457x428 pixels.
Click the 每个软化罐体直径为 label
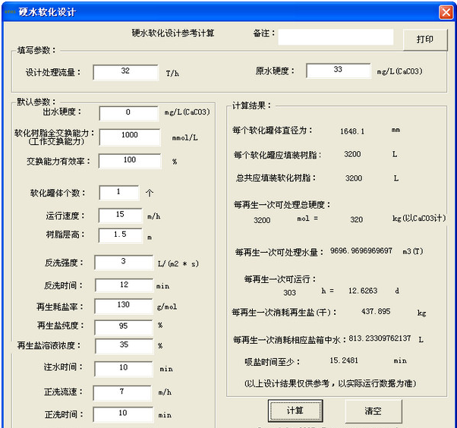pyautogui.click(x=273, y=131)
